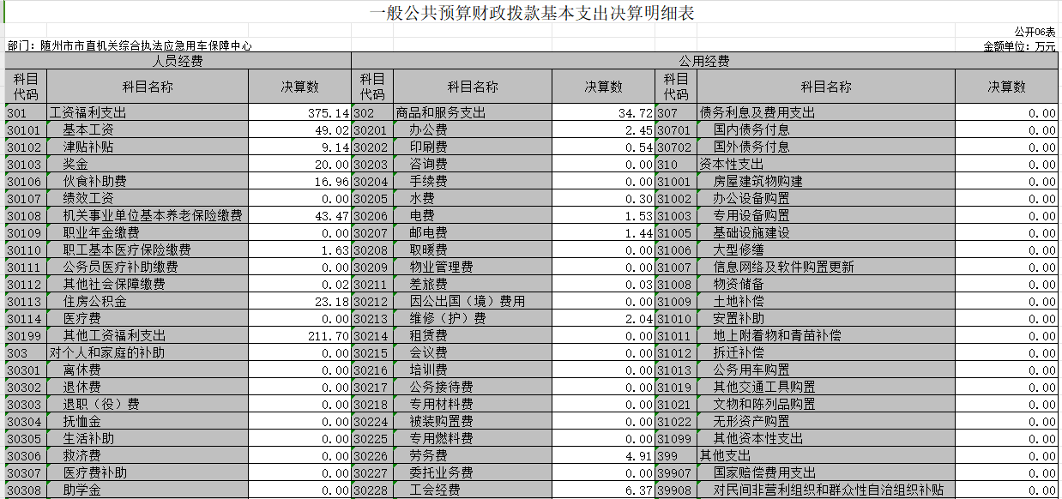The image size is (1062, 499).
Task: Select the 金额单位：万元 cell
Action: 1020,46
